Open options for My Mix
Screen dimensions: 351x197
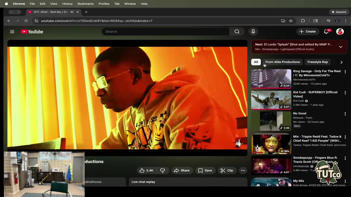point(345,181)
